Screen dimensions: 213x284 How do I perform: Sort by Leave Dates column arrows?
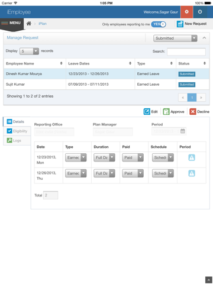coord(130,63)
